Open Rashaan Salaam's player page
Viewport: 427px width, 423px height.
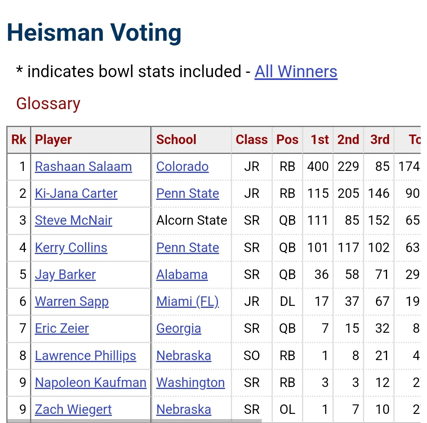click(83, 167)
